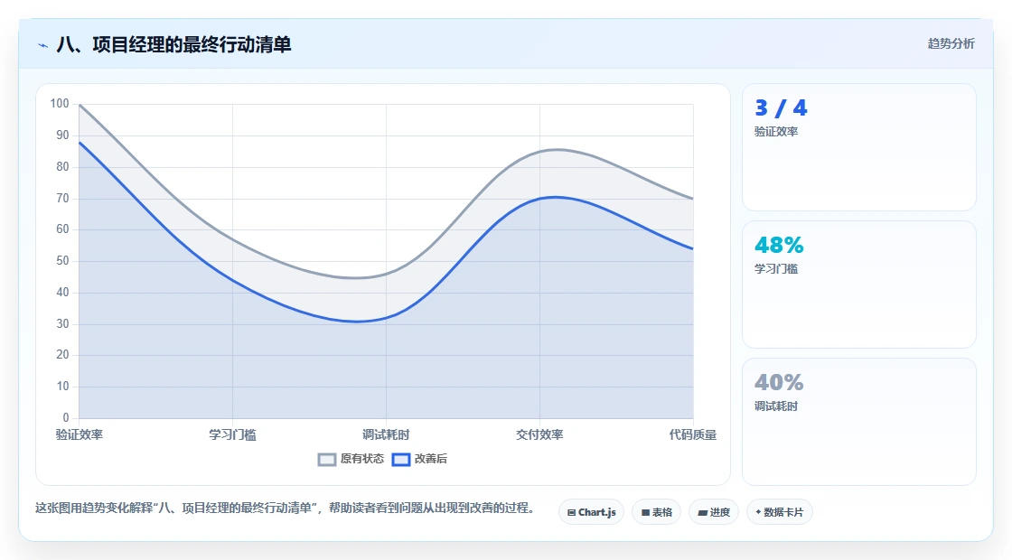Toggle the 原有状态 legend swatch
Screen dimensions: 1012x560
click(x=327, y=460)
